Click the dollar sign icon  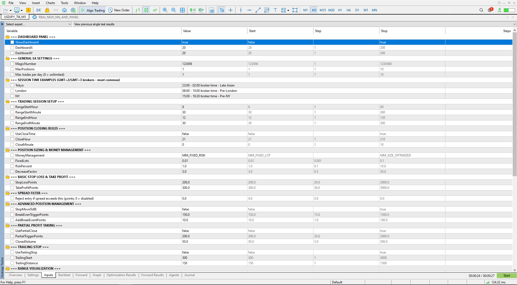(x=28, y=10)
